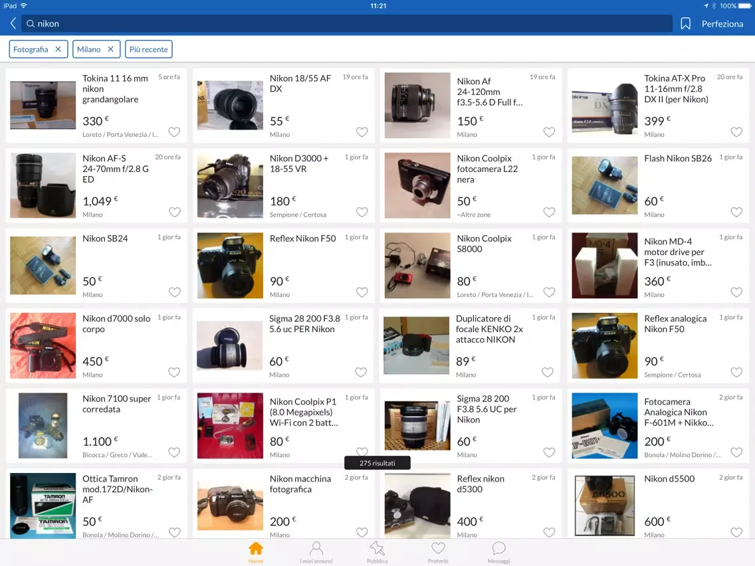Click the 11:21 clock in status bar
This screenshot has width=755, height=566.
click(378, 6)
